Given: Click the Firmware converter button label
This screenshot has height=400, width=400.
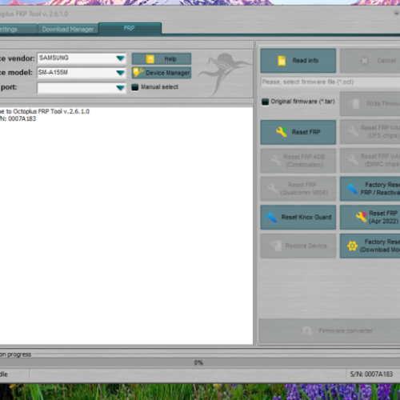Looking at the screenshot, I should click(x=346, y=330).
